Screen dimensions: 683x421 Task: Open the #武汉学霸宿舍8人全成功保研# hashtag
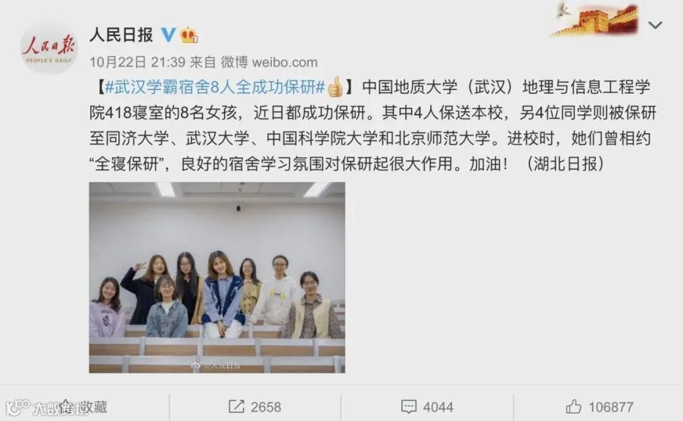pos(215,87)
